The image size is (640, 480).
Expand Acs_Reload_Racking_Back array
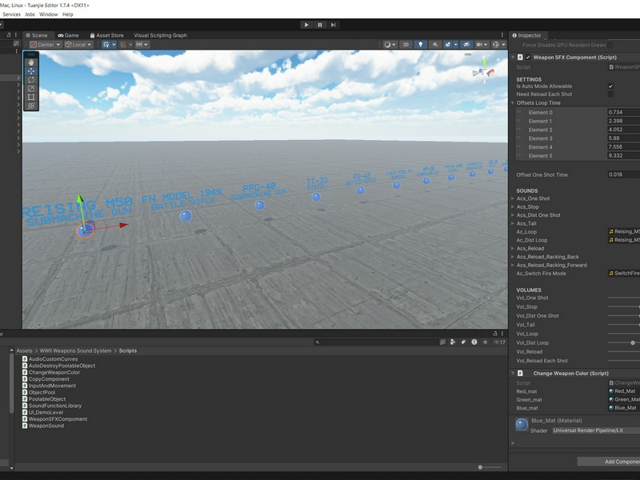[513, 257]
